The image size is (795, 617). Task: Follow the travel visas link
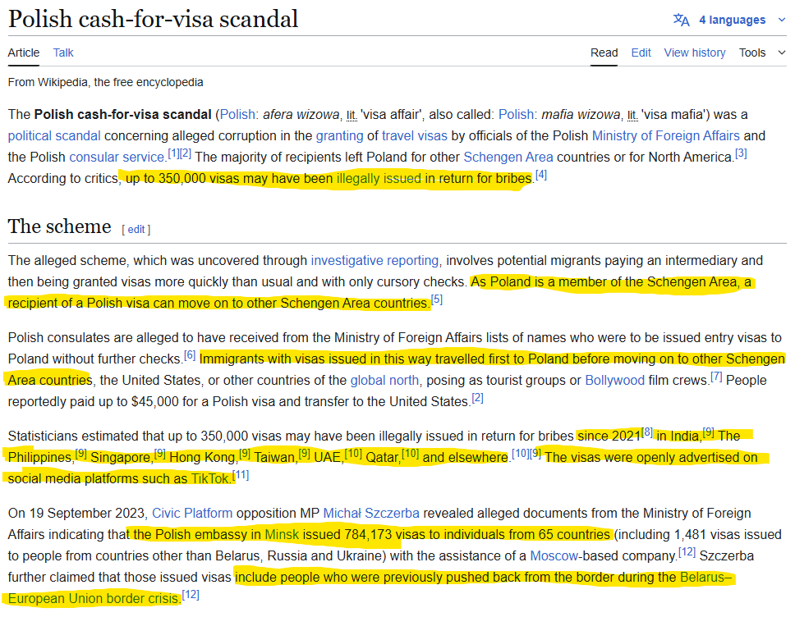[x=415, y=135]
